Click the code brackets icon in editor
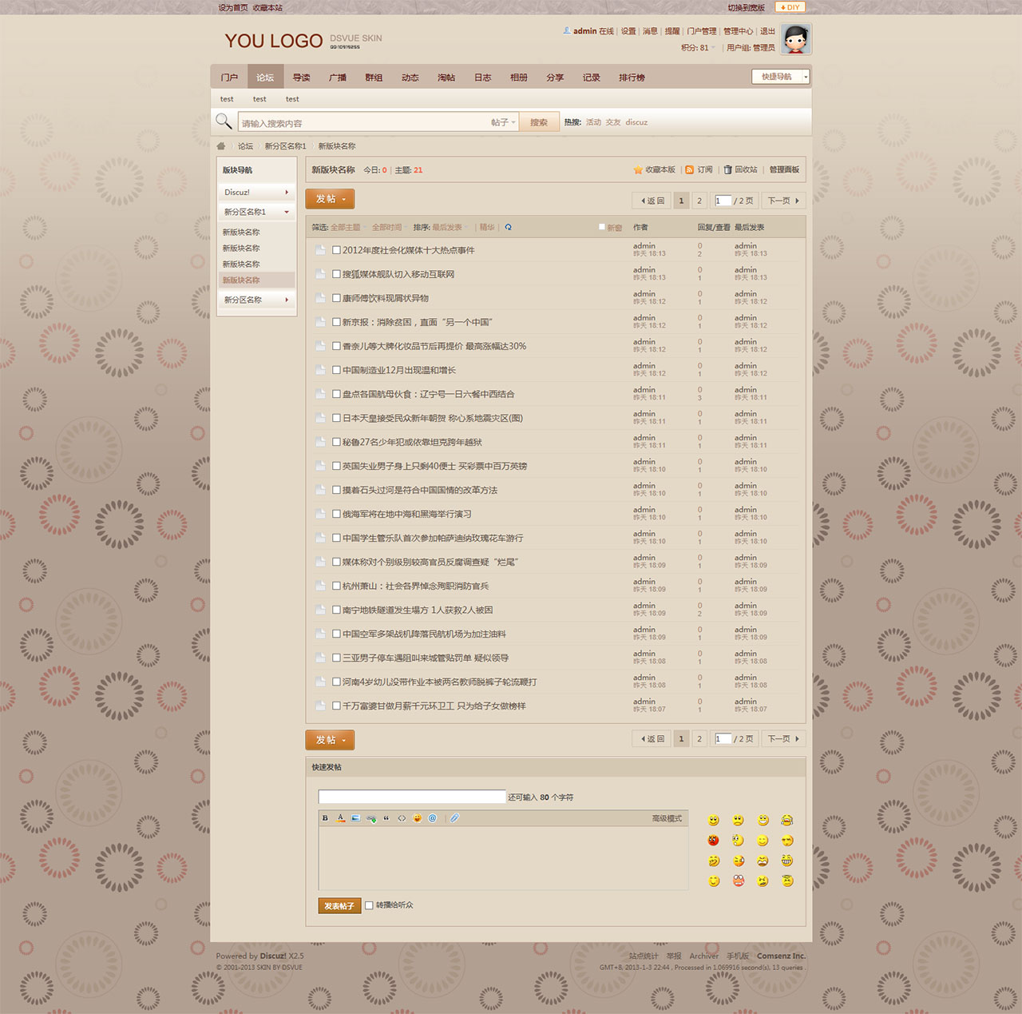This screenshot has height=1014, width=1022. point(402,818)
